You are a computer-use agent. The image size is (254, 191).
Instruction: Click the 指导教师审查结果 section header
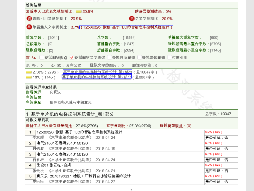pyautogui.click(x=41, y=87)
